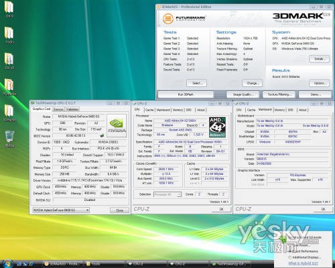
Task: Open Memory tab in Processor CPU-Z window
Action: point(178,110)
